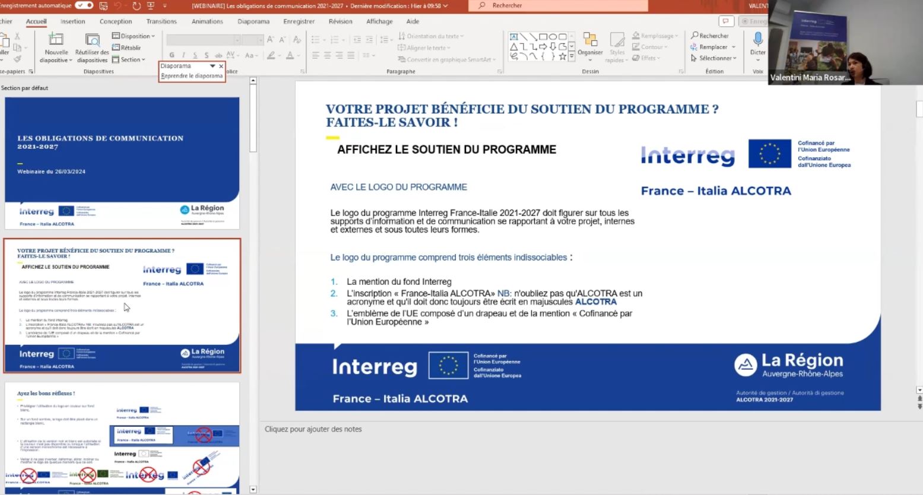Click Convertir en graphique SmartArt

(x=447, y=59)
